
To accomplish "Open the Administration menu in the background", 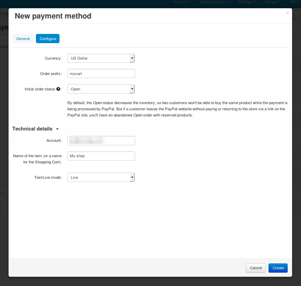I will coord(214,2).
